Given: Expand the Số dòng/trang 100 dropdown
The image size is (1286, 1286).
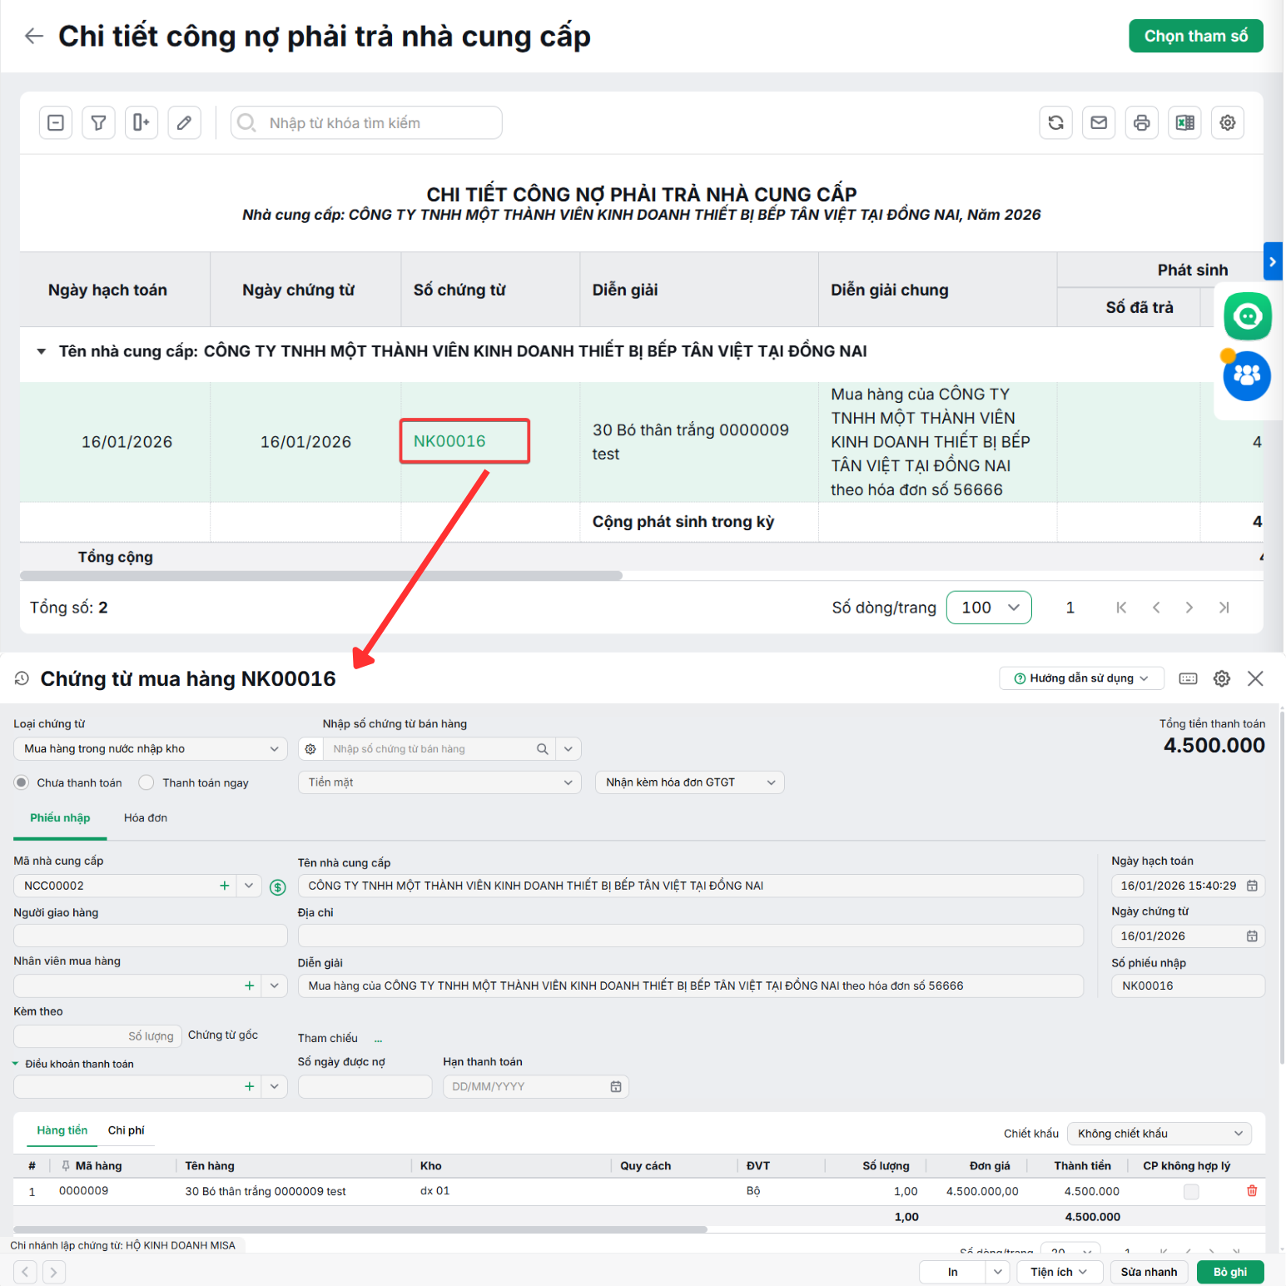Looking at the screenshot, I should [989, 608].
